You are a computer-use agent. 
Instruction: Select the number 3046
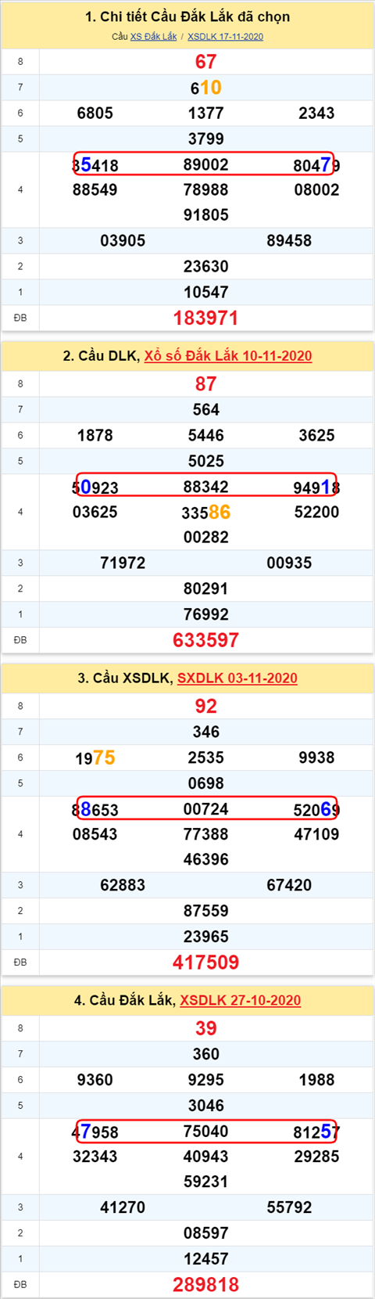(206, 1106)
